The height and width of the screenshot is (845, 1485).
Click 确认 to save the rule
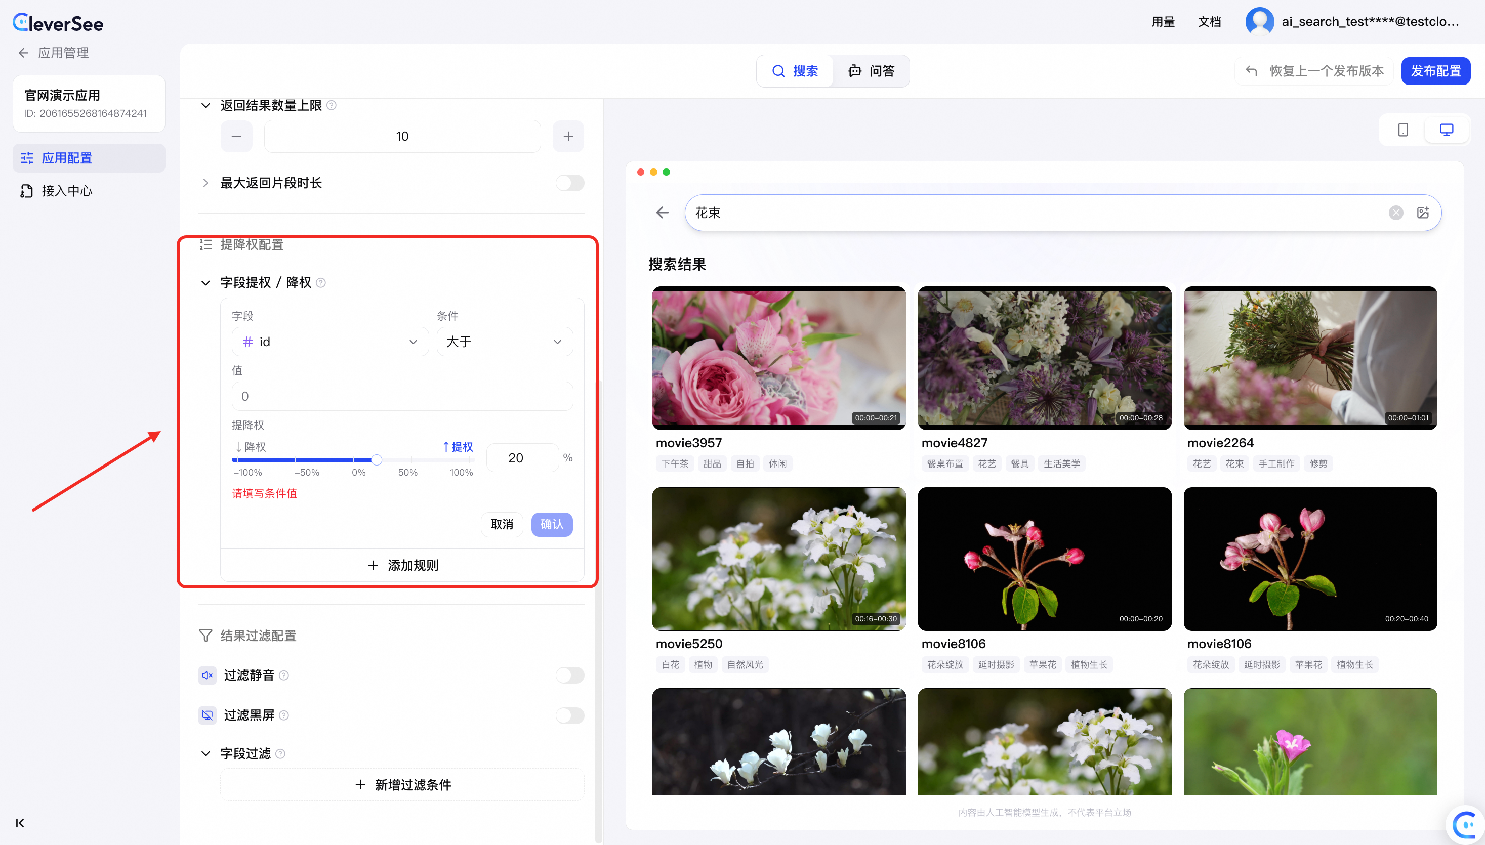pyautogui.click(x=552, y=524)
